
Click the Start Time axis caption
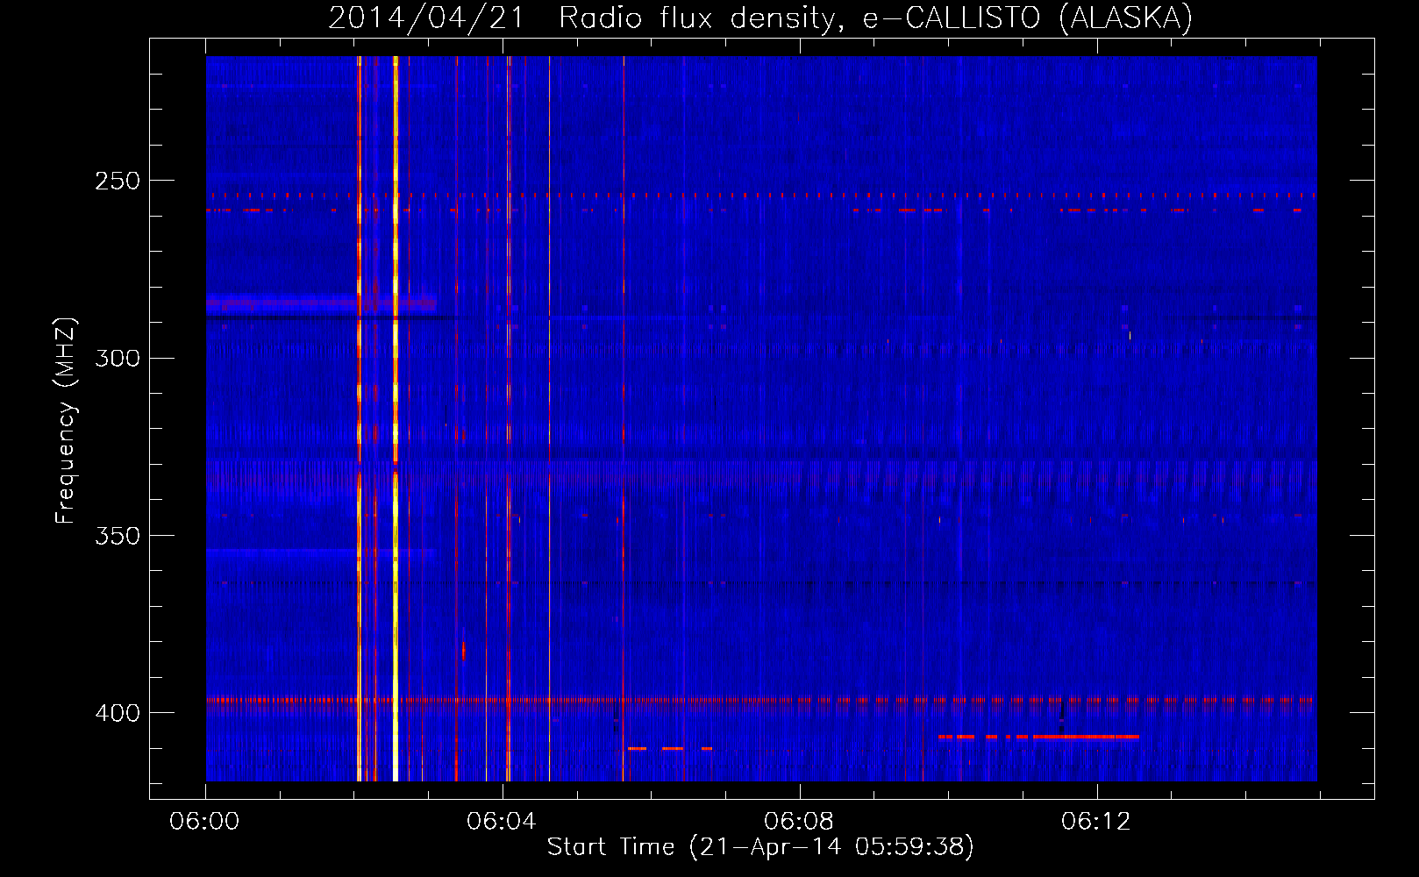[760, 847]
